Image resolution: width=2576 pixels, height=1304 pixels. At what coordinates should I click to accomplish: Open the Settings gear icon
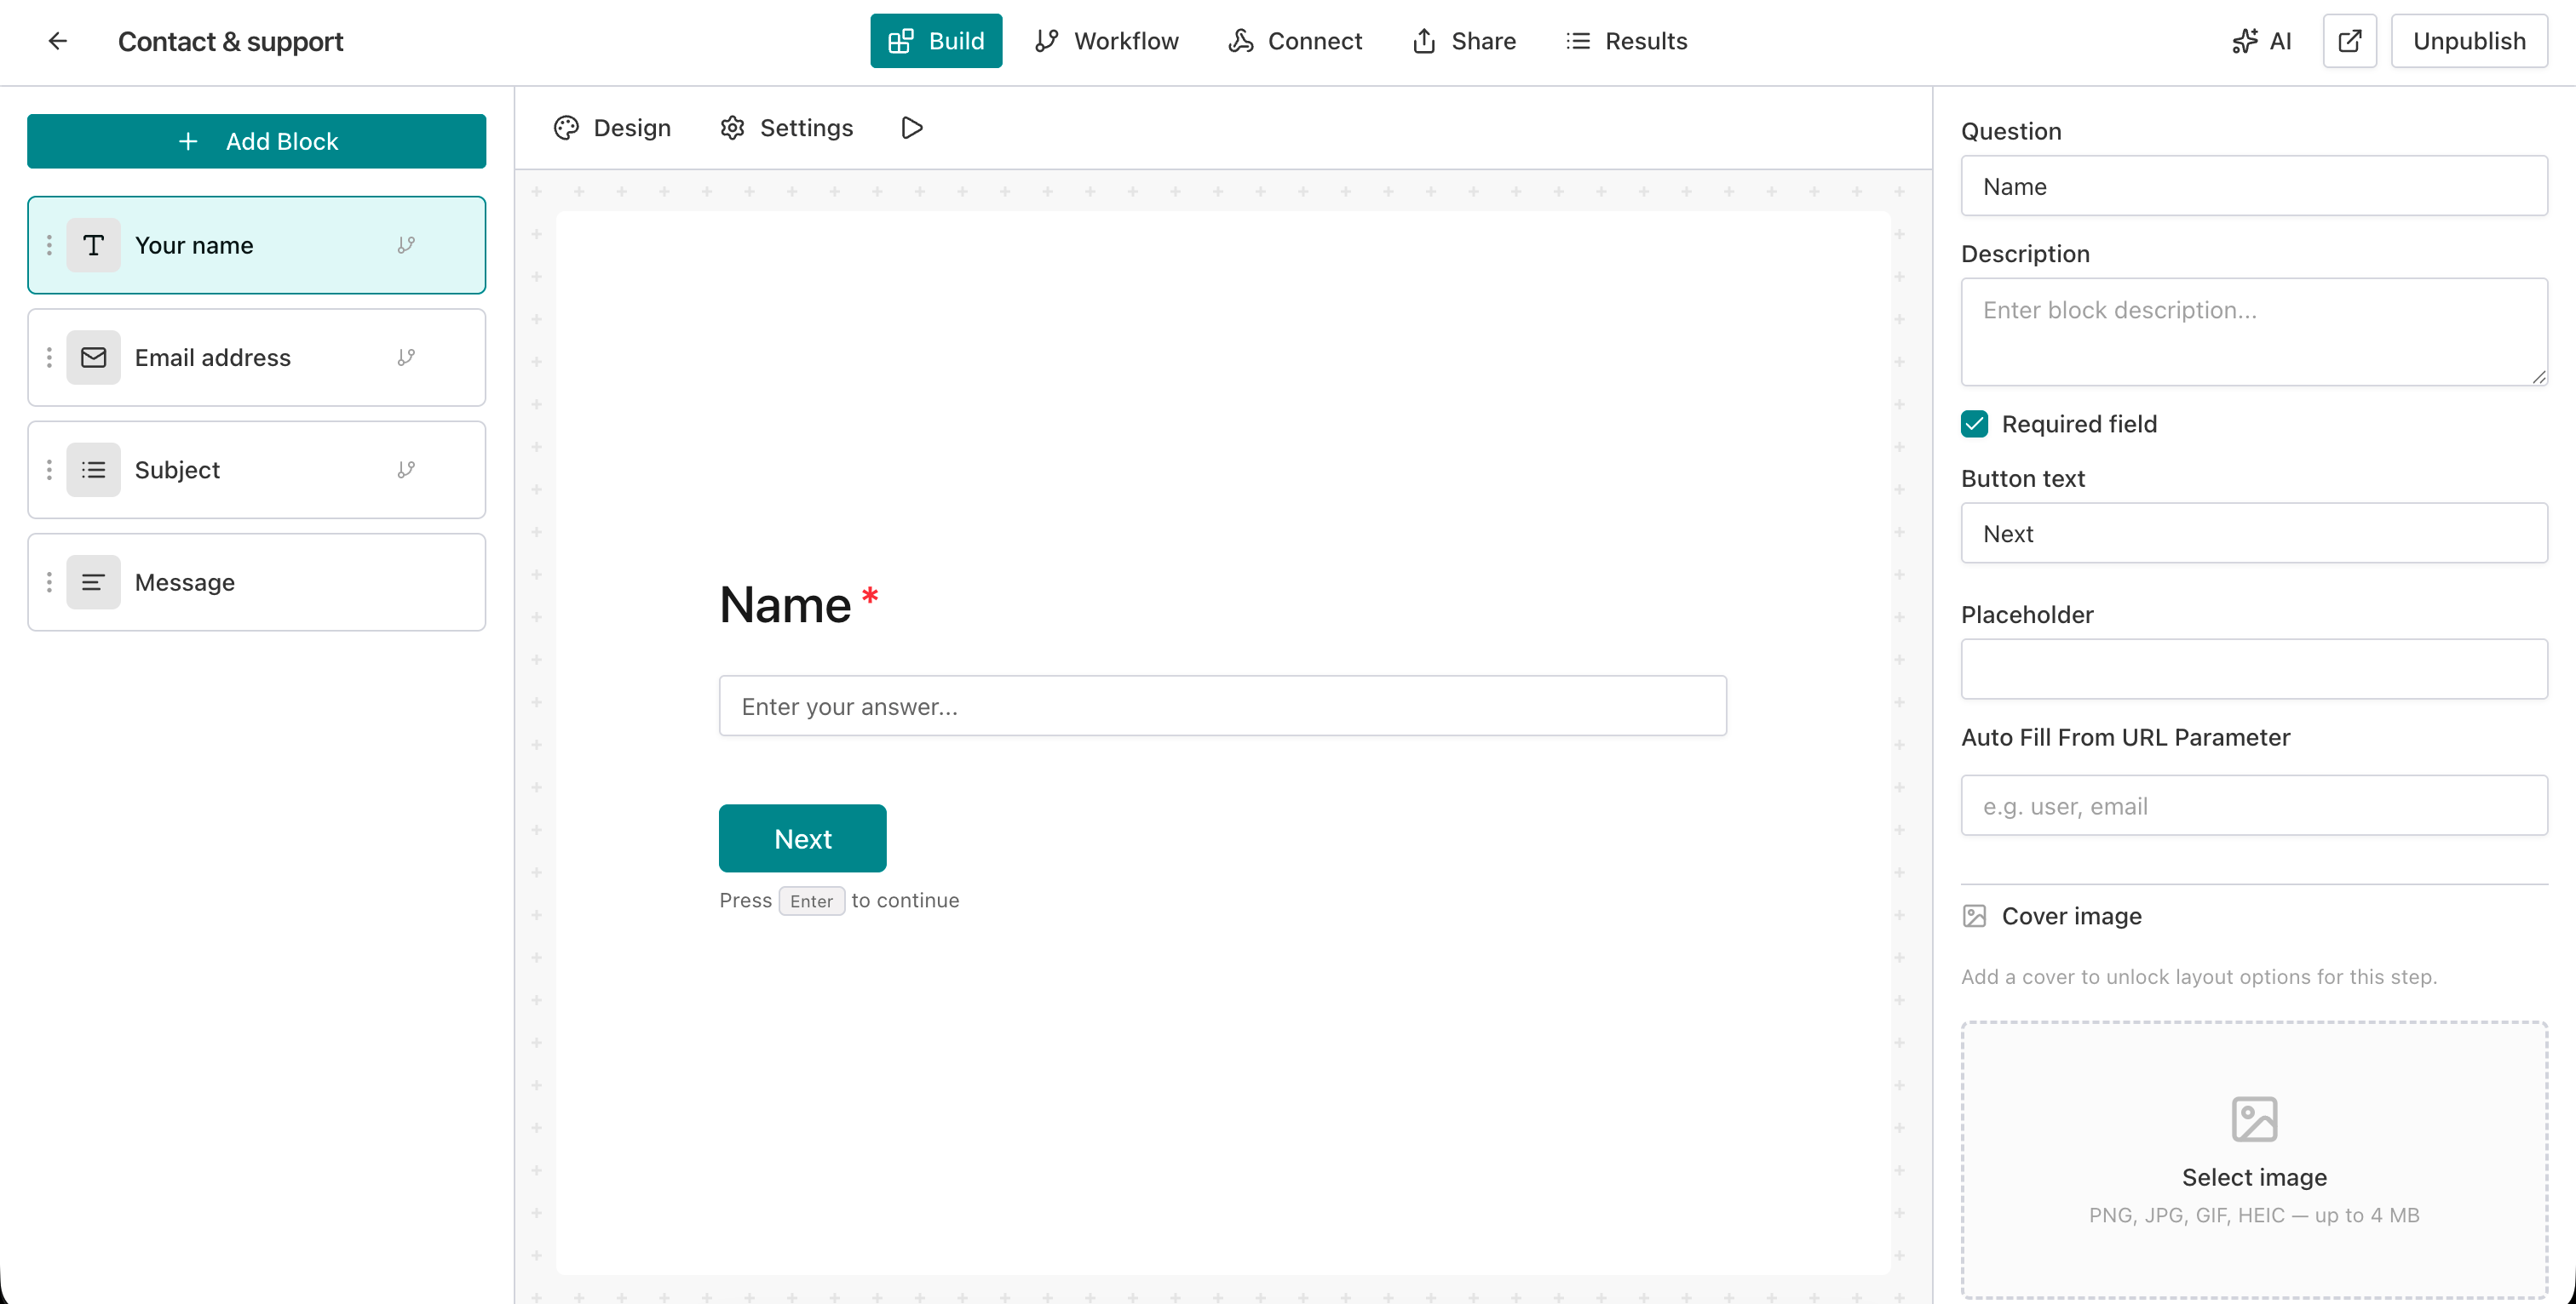pyautogui.click(x=733, y=128)
